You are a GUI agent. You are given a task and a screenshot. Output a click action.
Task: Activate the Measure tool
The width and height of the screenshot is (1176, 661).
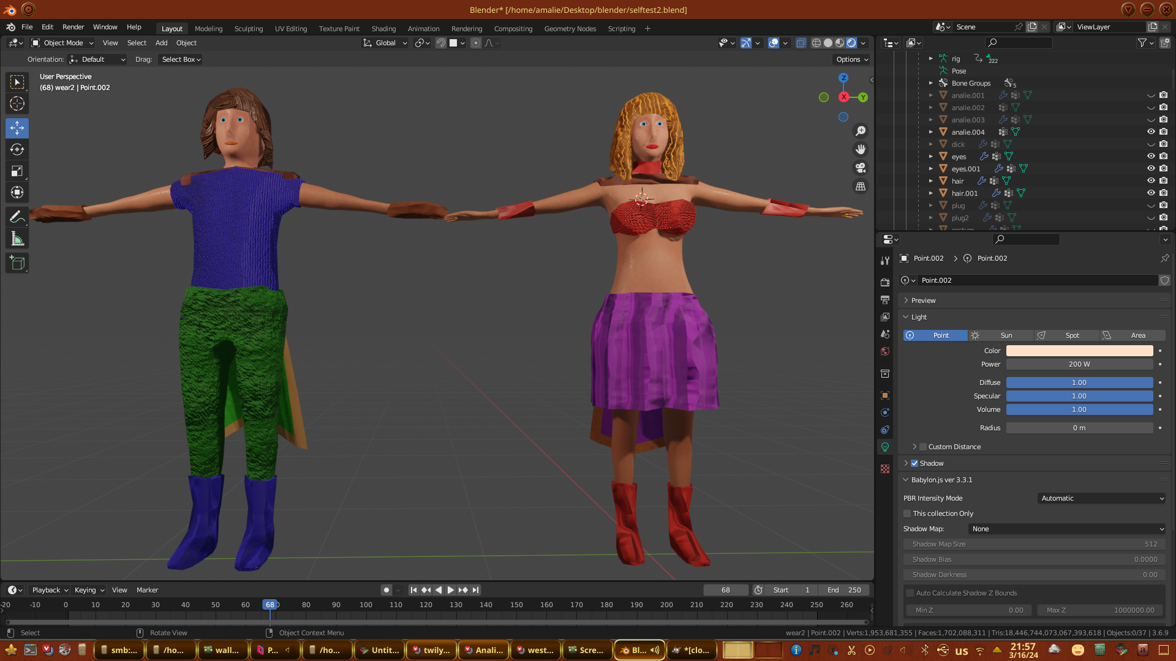(x=17, y=239)
